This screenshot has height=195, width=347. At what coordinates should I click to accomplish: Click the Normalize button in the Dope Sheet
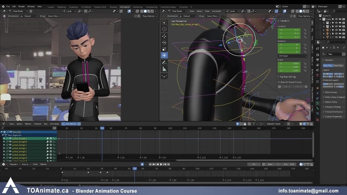pos(70,123)
